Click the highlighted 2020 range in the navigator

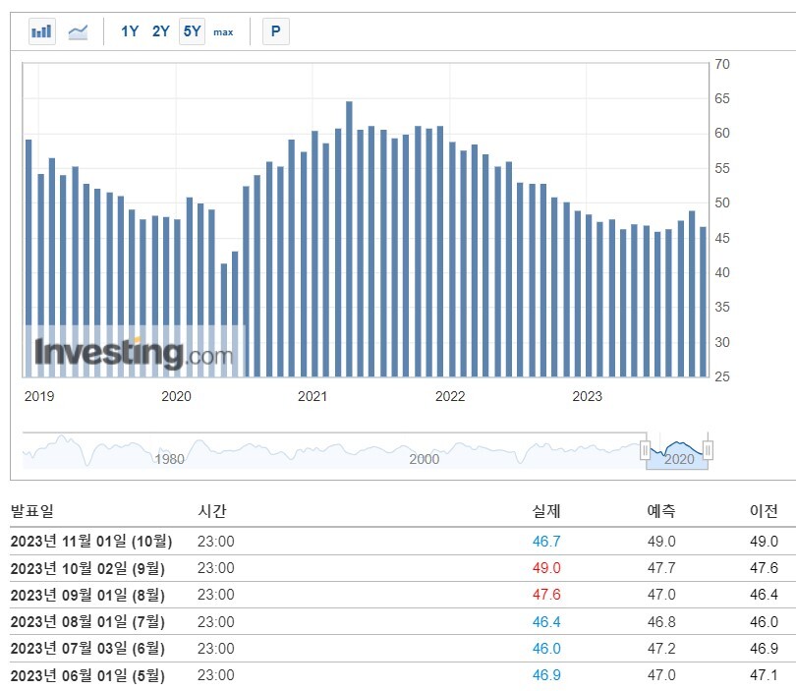677,451
